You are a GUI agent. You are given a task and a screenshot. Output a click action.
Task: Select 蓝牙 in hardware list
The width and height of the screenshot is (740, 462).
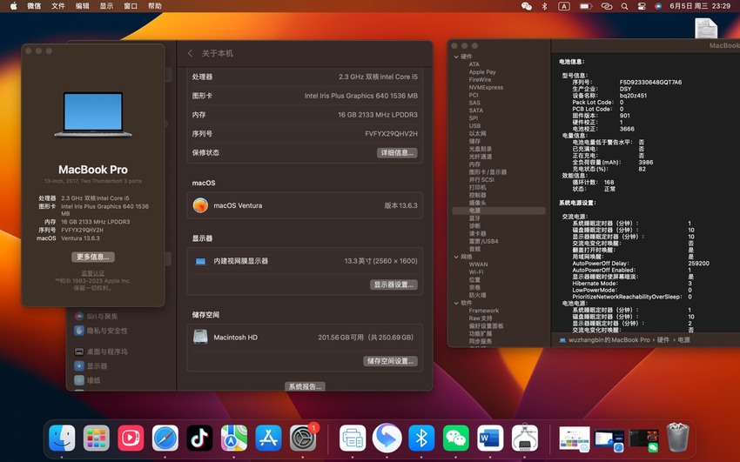click(474, 218)
